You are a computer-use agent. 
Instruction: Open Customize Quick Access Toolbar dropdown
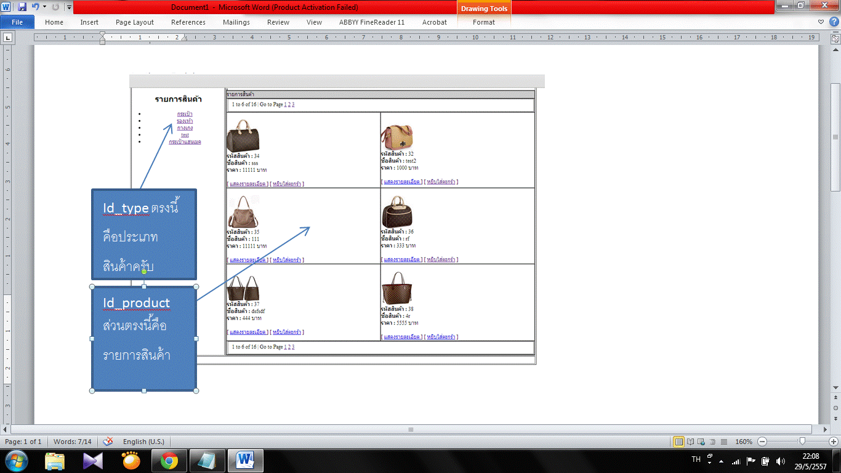(x=69, y=8)
